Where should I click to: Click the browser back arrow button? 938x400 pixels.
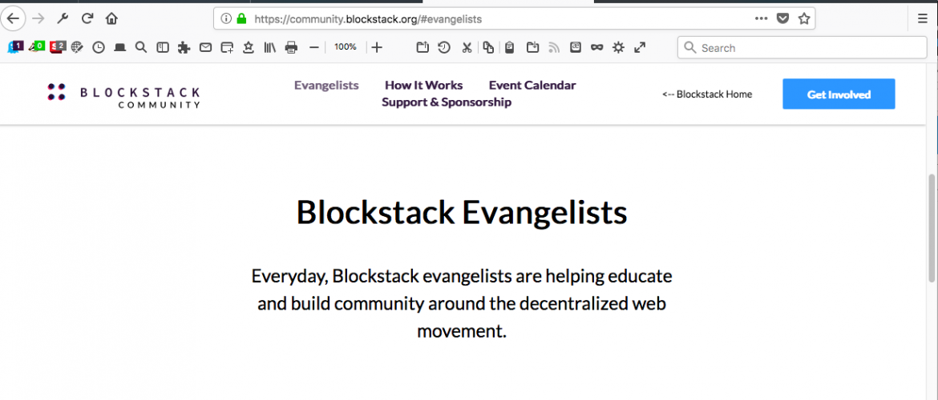tap(14, 18)
